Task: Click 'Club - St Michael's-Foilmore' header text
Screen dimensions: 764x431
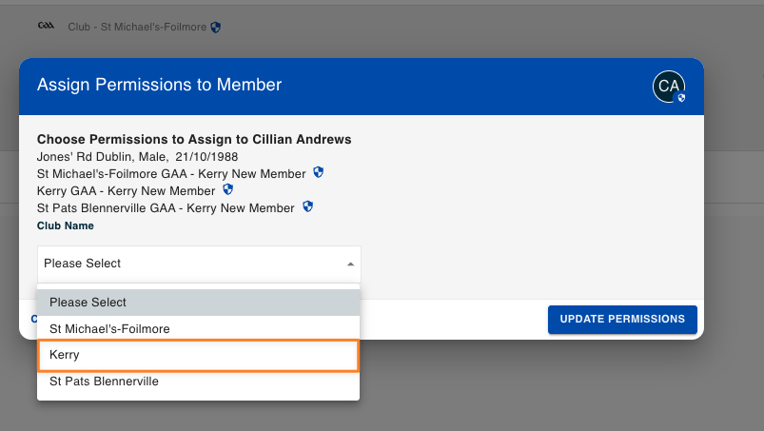Action: click(x=137, y=28)
